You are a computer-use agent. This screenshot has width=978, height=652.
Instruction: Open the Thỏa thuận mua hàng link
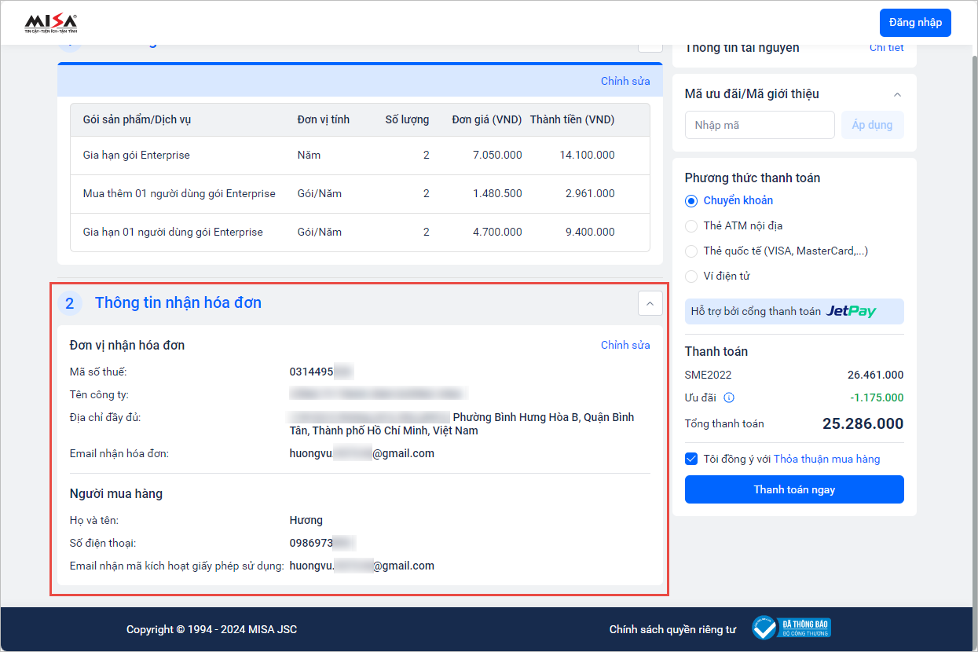826,459
